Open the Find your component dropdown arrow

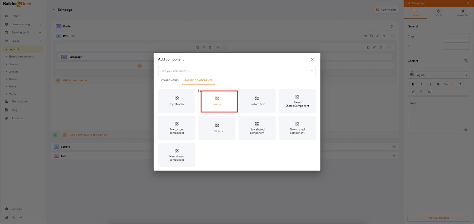[x=312, y=71]
